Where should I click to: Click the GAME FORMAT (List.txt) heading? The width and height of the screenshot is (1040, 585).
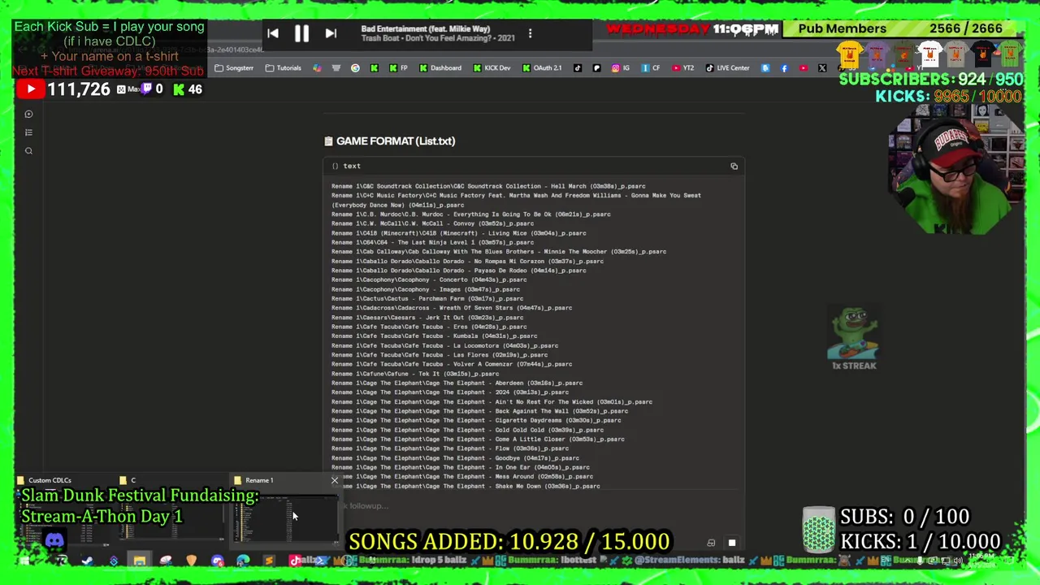(x=396, y=141)
